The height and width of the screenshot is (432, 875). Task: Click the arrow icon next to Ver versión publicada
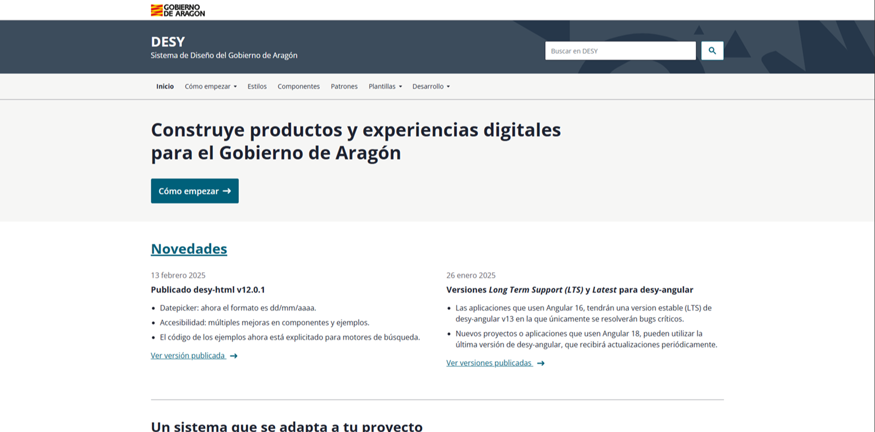(234, 356)
